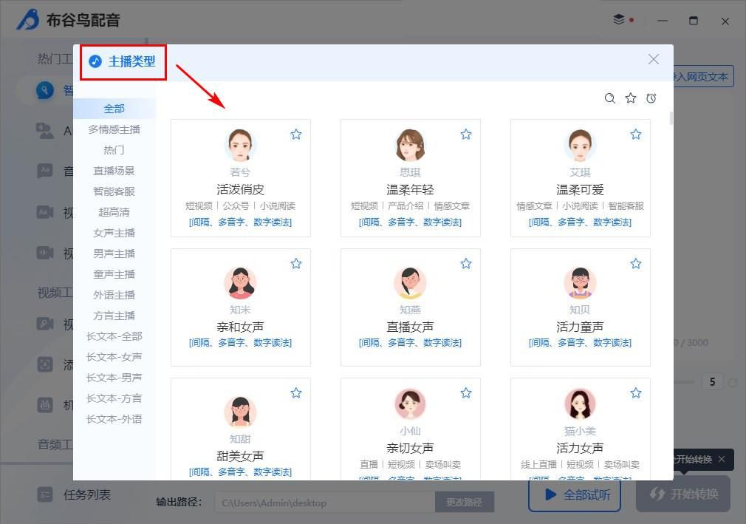Open 长文本-外语 category

[x=114, y=419]
